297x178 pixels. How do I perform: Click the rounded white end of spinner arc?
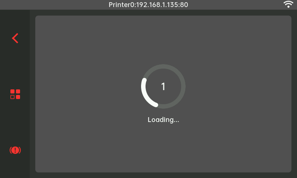[156, 105]
